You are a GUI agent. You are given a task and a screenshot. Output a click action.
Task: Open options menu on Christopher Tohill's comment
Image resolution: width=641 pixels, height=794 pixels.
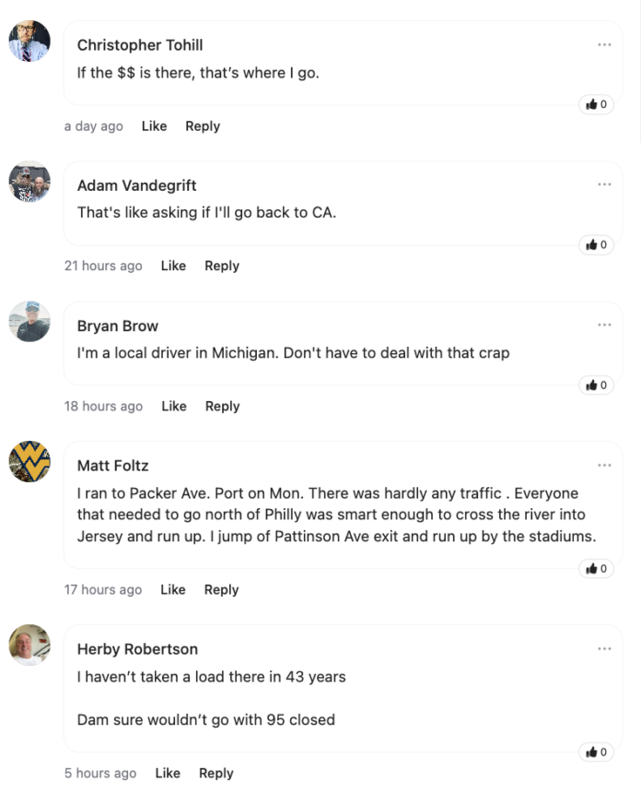604,44
